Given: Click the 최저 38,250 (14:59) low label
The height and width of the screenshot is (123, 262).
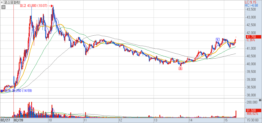Looking at the screenshot, I should [18, 91].
